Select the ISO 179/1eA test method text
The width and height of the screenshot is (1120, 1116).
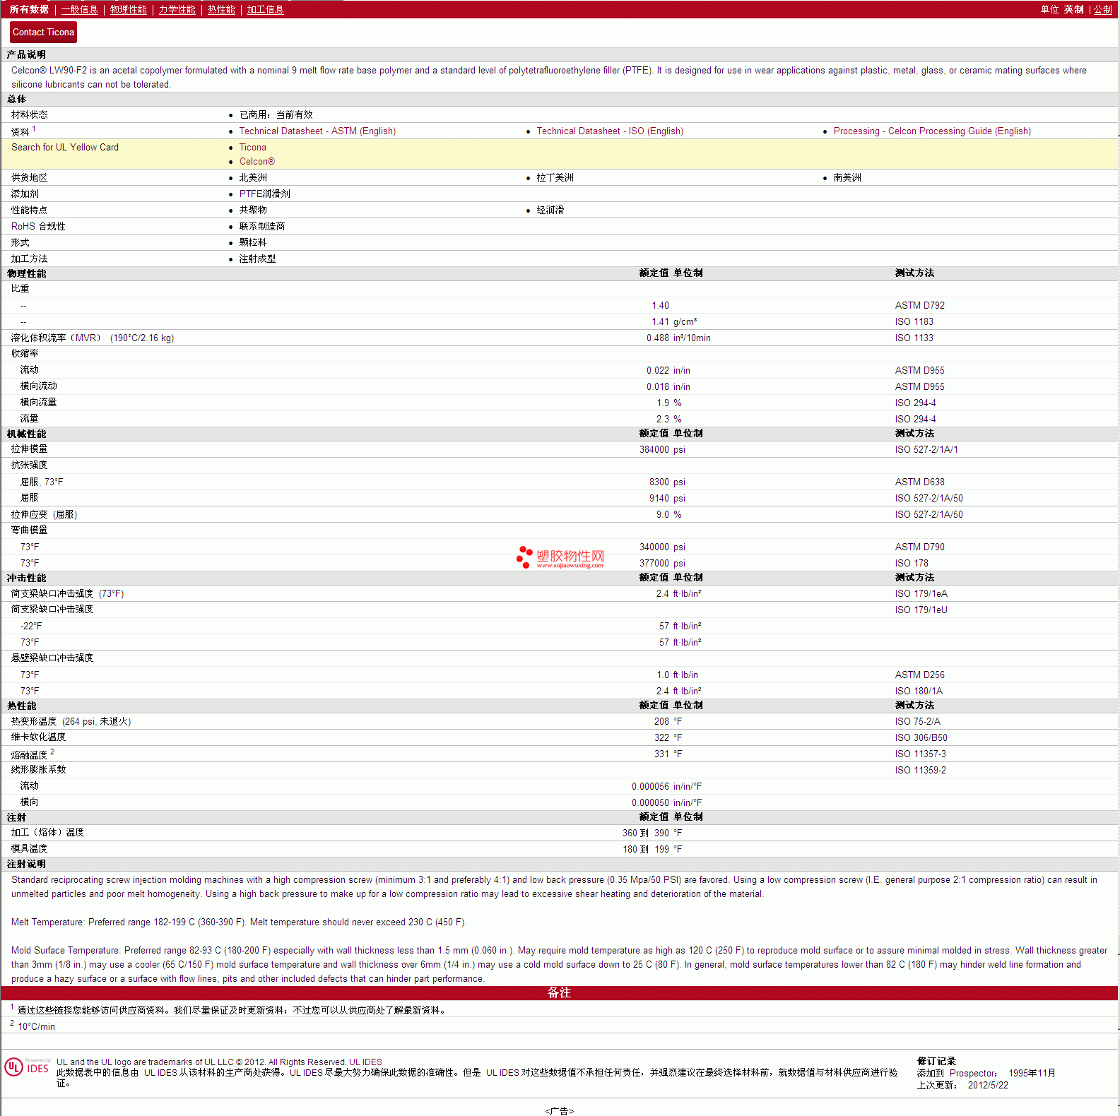point(921,593)
